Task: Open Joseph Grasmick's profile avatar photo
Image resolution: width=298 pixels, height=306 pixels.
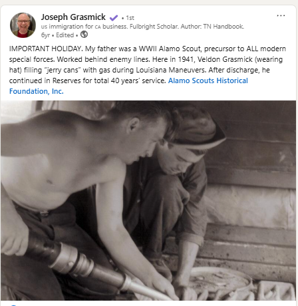Action: pos(23,25)
